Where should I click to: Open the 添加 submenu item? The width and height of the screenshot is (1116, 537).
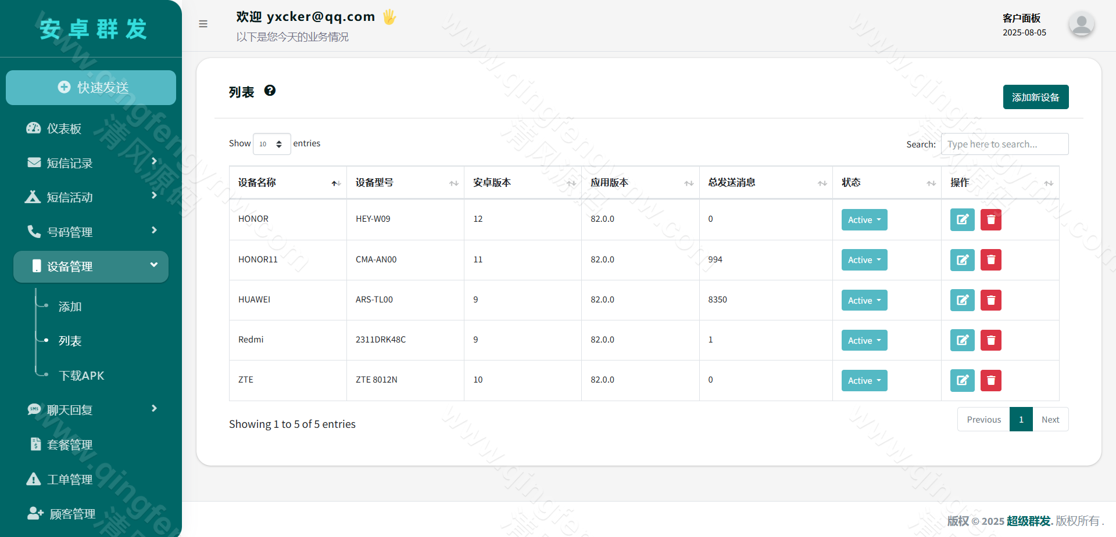pos(70,307)
